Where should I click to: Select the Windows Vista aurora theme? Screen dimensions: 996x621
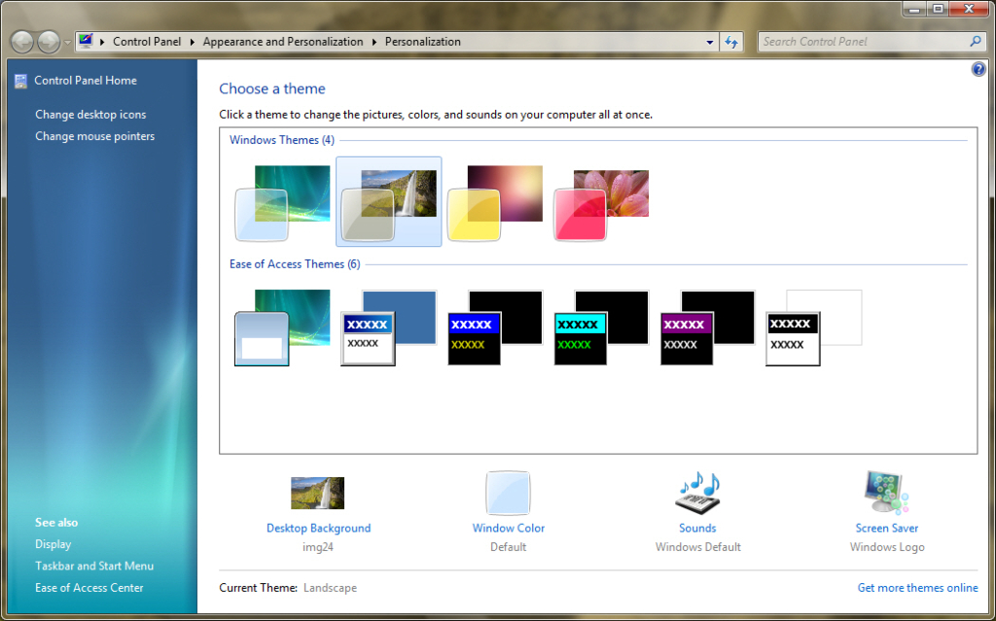(283, 203)
